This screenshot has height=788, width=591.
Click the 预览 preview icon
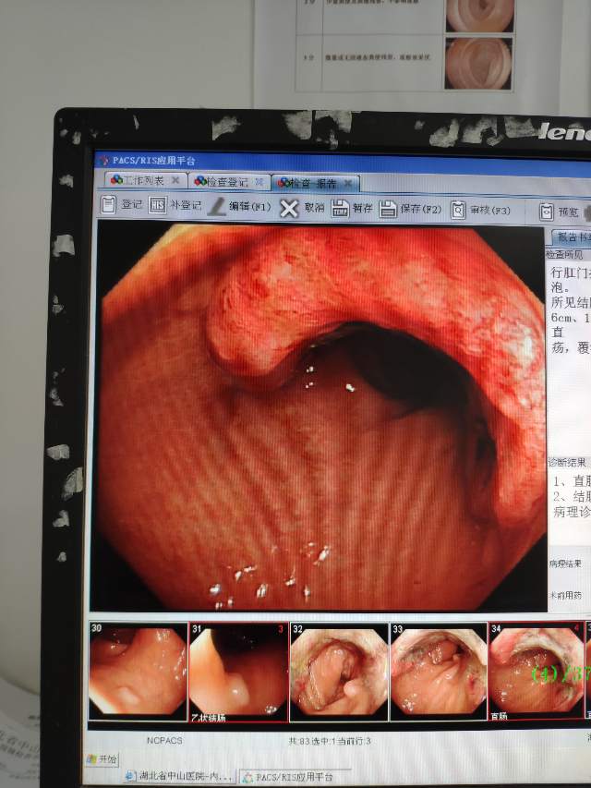[546, 212]
